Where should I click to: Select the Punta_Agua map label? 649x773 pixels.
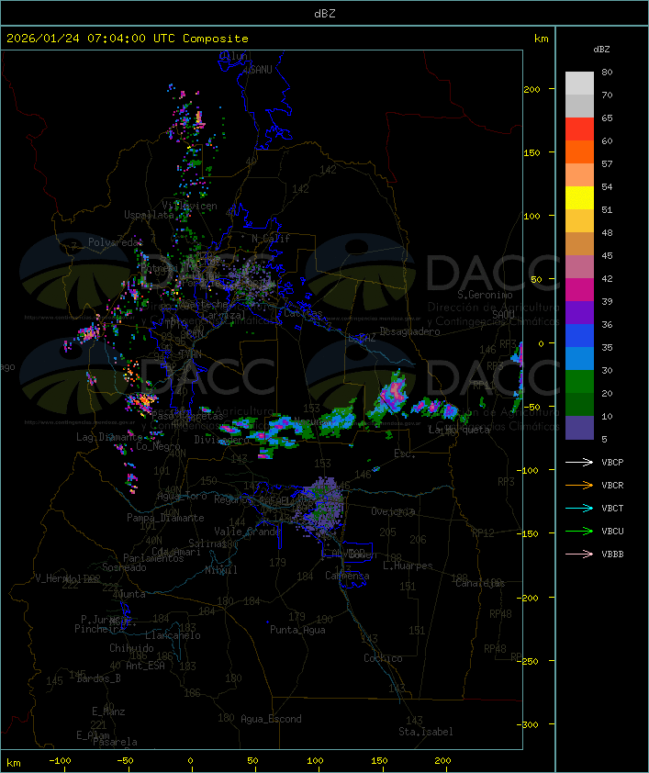point(297,630)
